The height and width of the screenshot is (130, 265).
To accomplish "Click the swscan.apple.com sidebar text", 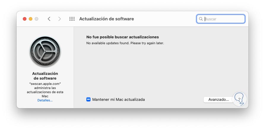I will [x=45, y=84].
